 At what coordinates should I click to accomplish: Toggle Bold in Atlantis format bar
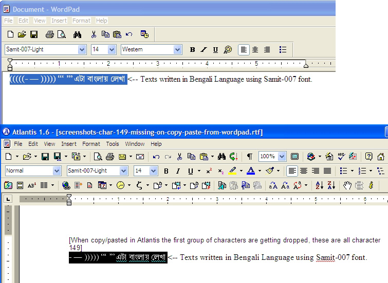(x=167, y=171)
